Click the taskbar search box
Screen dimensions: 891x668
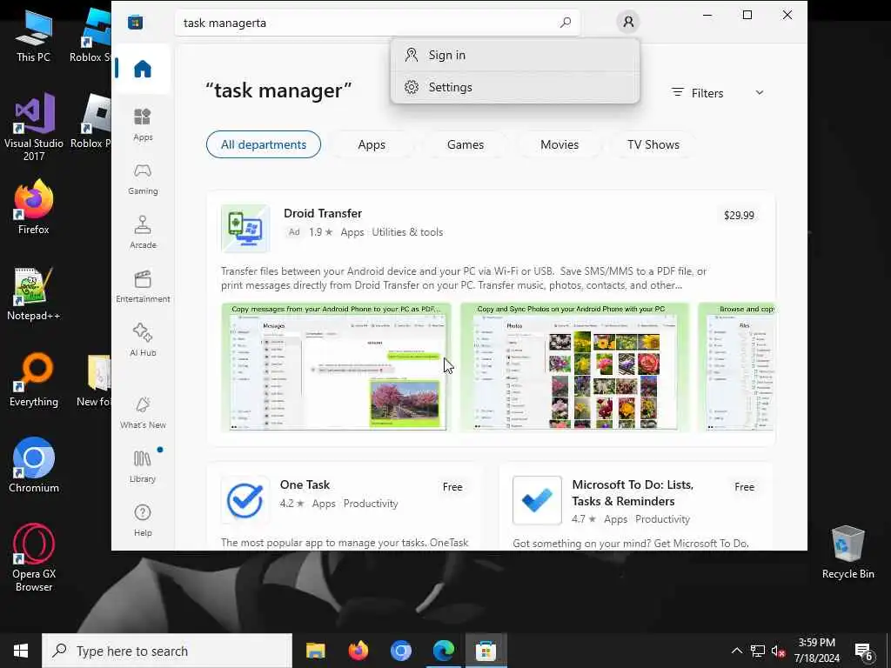click(167, 651)
